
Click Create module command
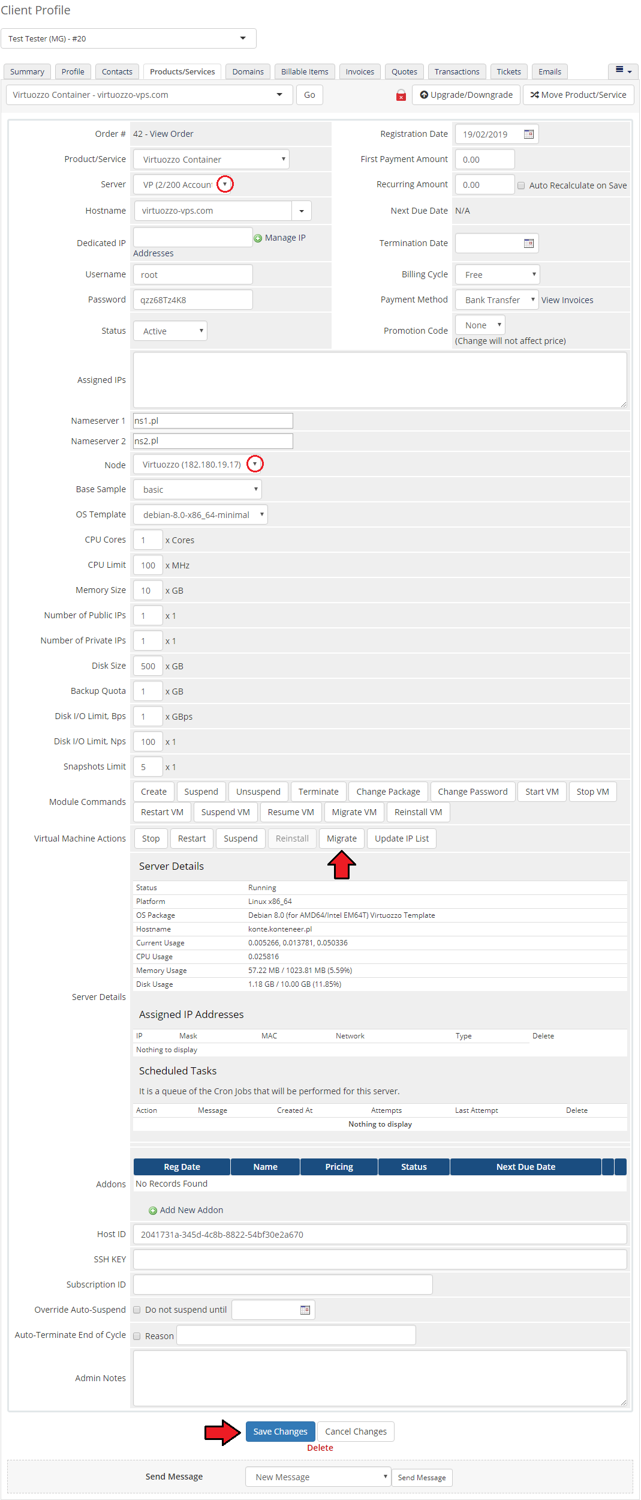[154, 792]
